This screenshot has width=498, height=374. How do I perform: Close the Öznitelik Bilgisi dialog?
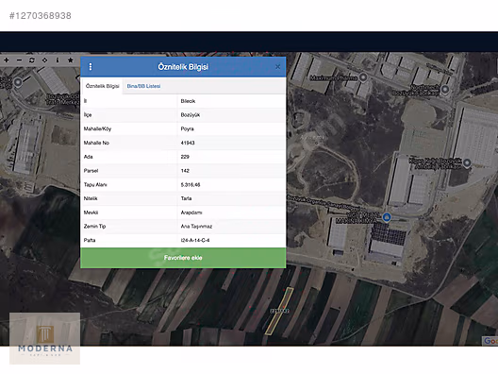tap(277, 67)
